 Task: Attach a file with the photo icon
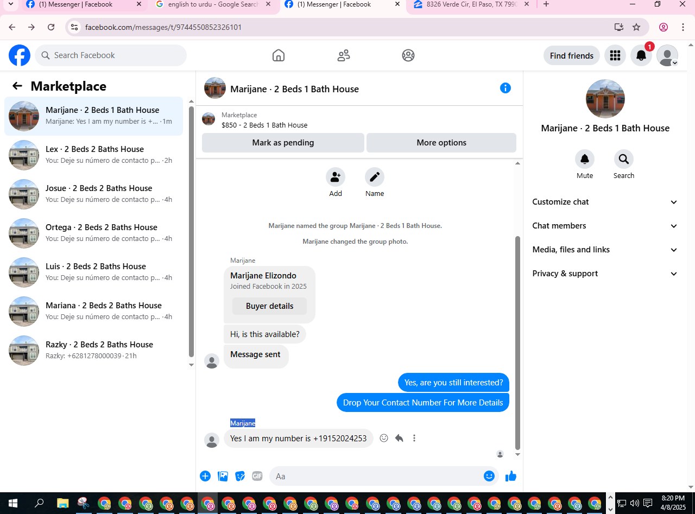click(223, 476)
